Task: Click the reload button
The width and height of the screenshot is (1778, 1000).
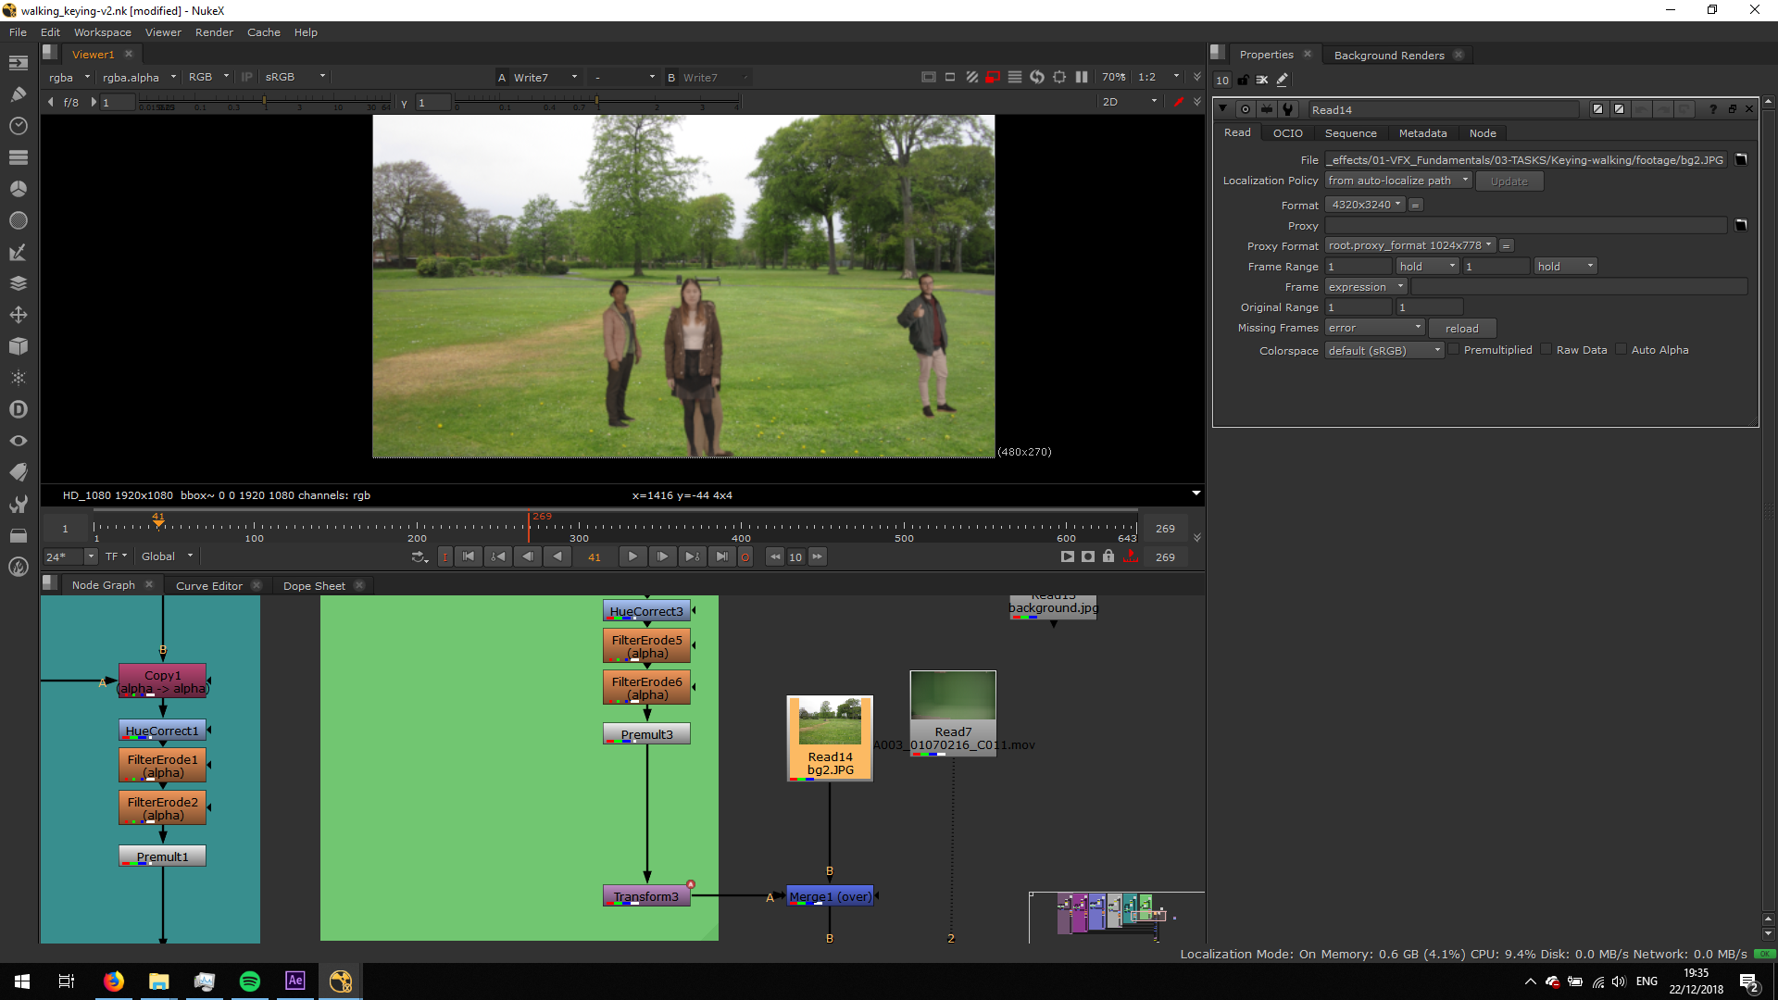Action: click(x=1461, y=329)
